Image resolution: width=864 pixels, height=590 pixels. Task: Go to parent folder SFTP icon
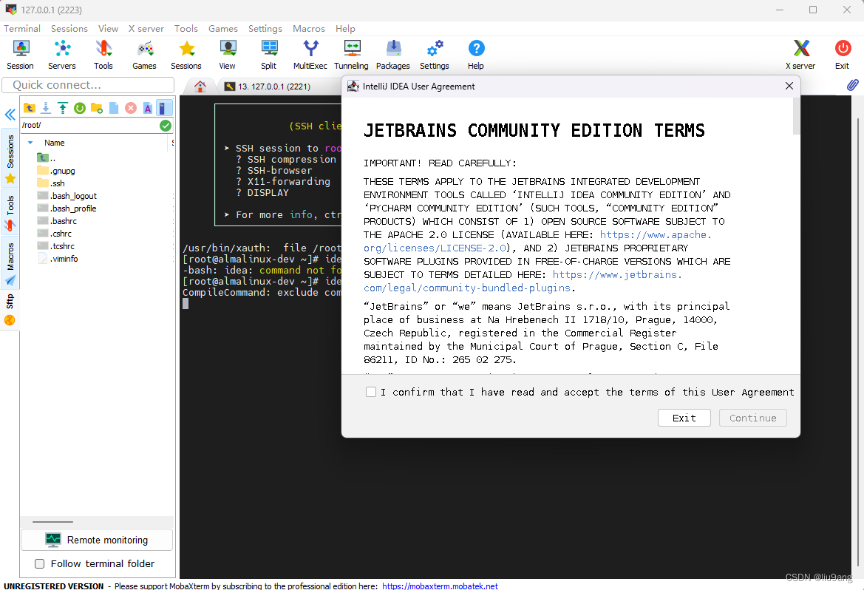click(x=30, y=108)
